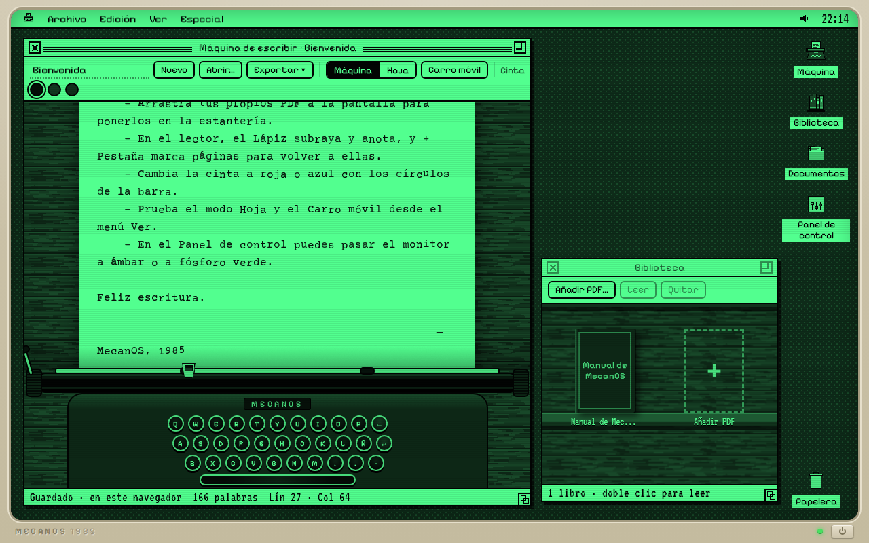869x543 pixels.
Task: Click the Nuevo button
Action: click(174, 70)
